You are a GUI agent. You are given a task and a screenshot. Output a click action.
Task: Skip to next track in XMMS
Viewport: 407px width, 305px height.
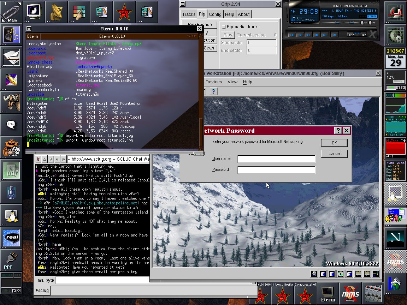(x=324, y=35)
